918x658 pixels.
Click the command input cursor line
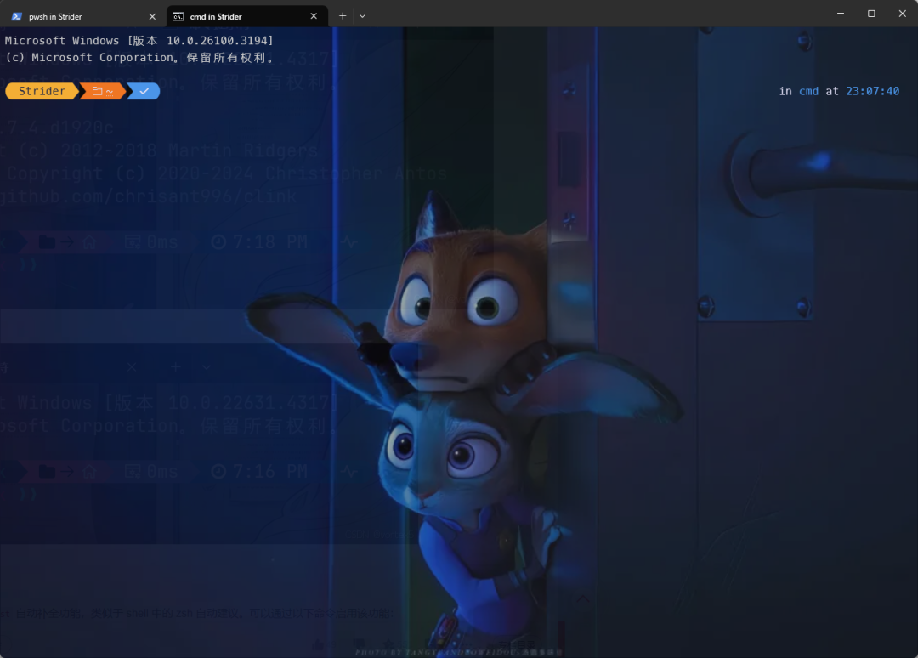[x=167, y=91]
